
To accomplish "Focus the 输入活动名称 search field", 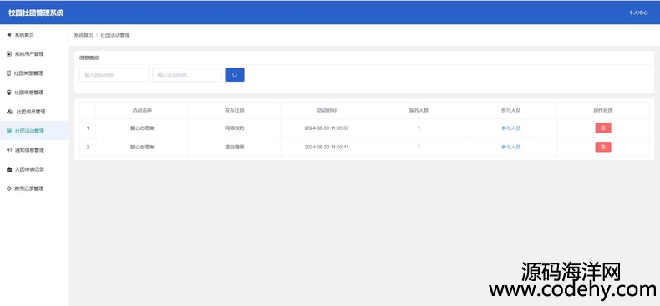I will (x=187, y=75).
